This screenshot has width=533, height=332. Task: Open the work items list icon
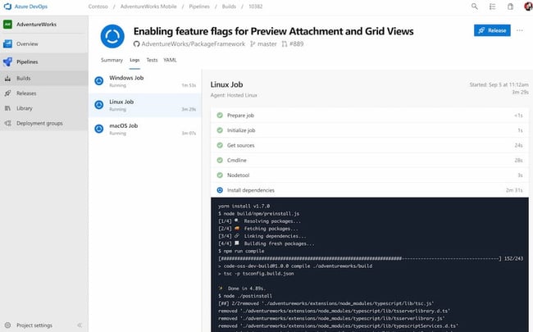click(x=494, y=7)
